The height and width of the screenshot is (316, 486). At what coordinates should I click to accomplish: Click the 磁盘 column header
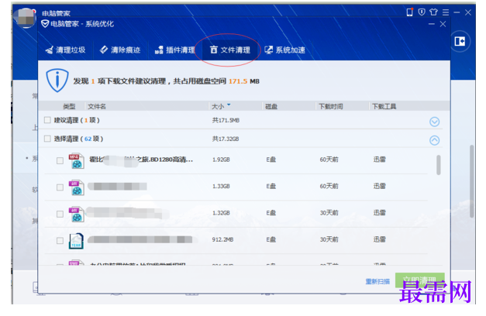(271, 107)
